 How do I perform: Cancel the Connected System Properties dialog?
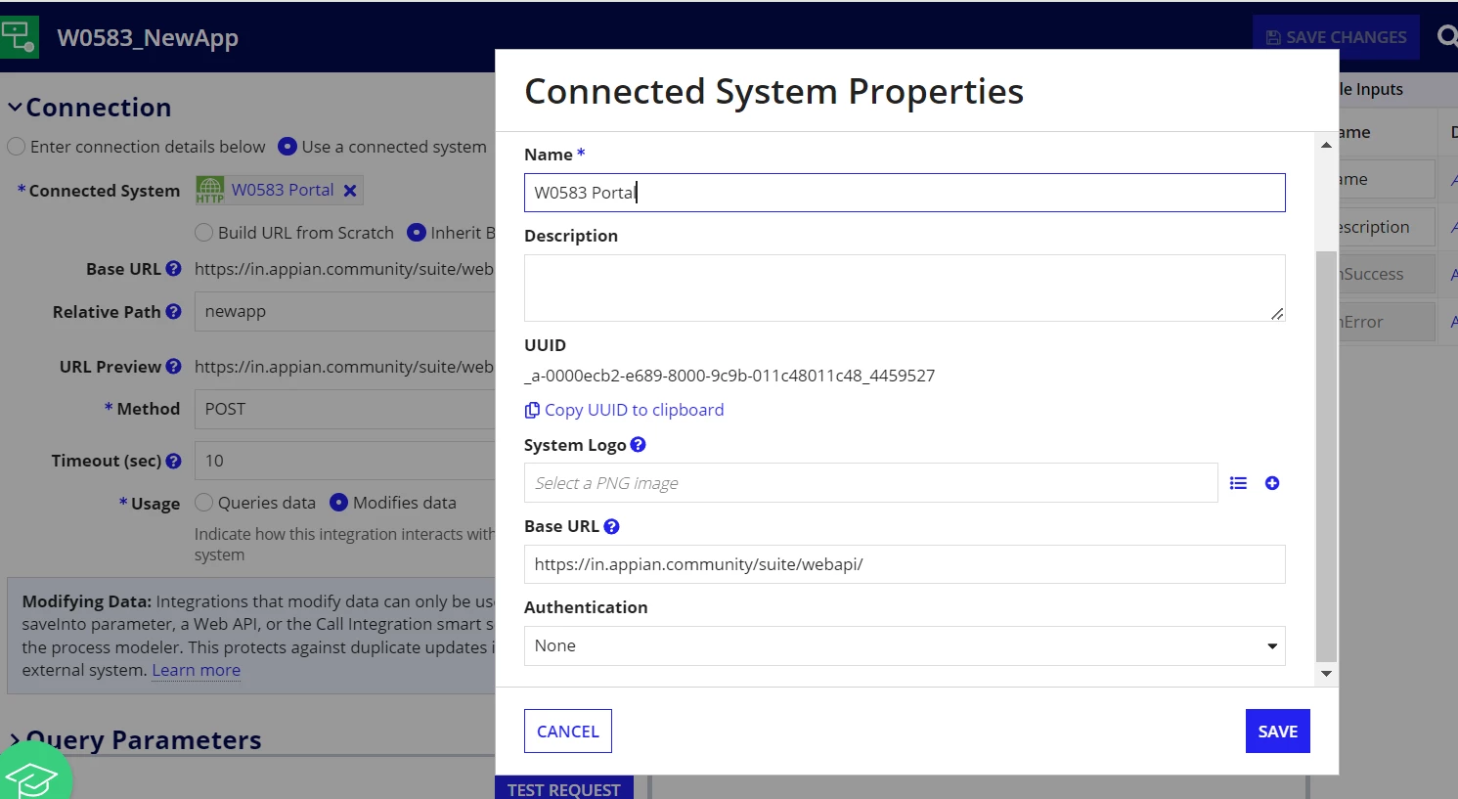pos(568,732)
